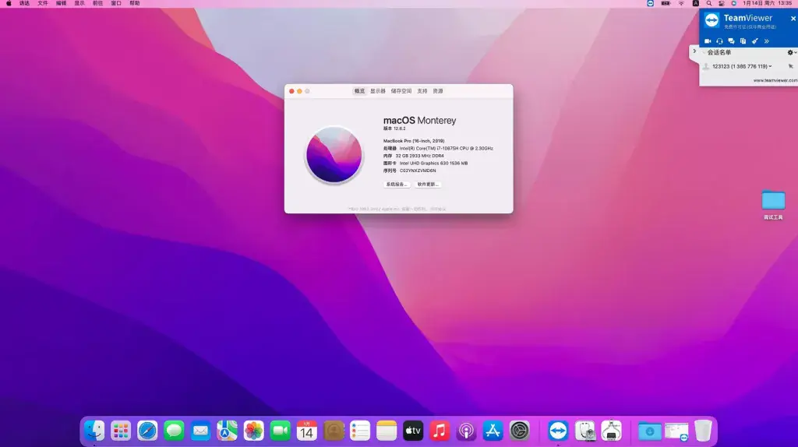
Task: Click the 32 GB 2933 MHz DDR4 memory text
Action: pyautogui.click(x=419, y=156)
